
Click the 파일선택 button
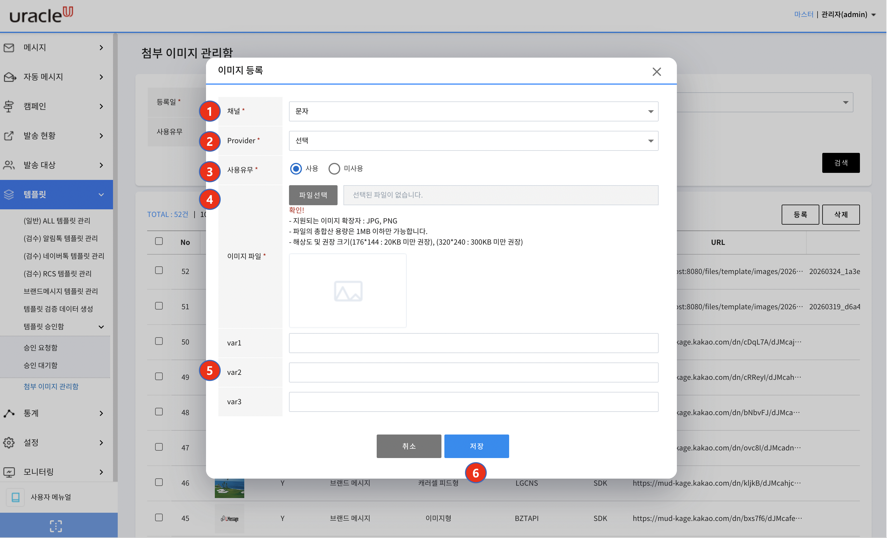pyautogui.click(x=313, y=195)
